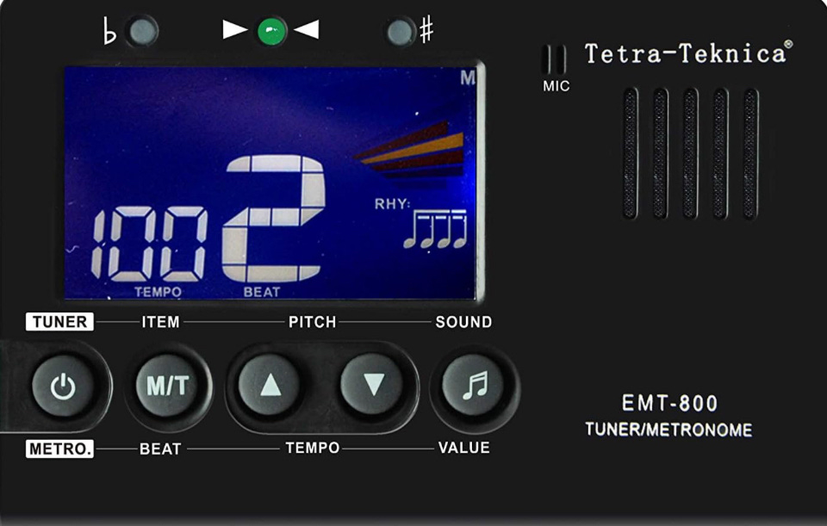Click the TEMPO label below arrow buttons
The width and height of the screenshot is (827, 526).
[313, 448]
